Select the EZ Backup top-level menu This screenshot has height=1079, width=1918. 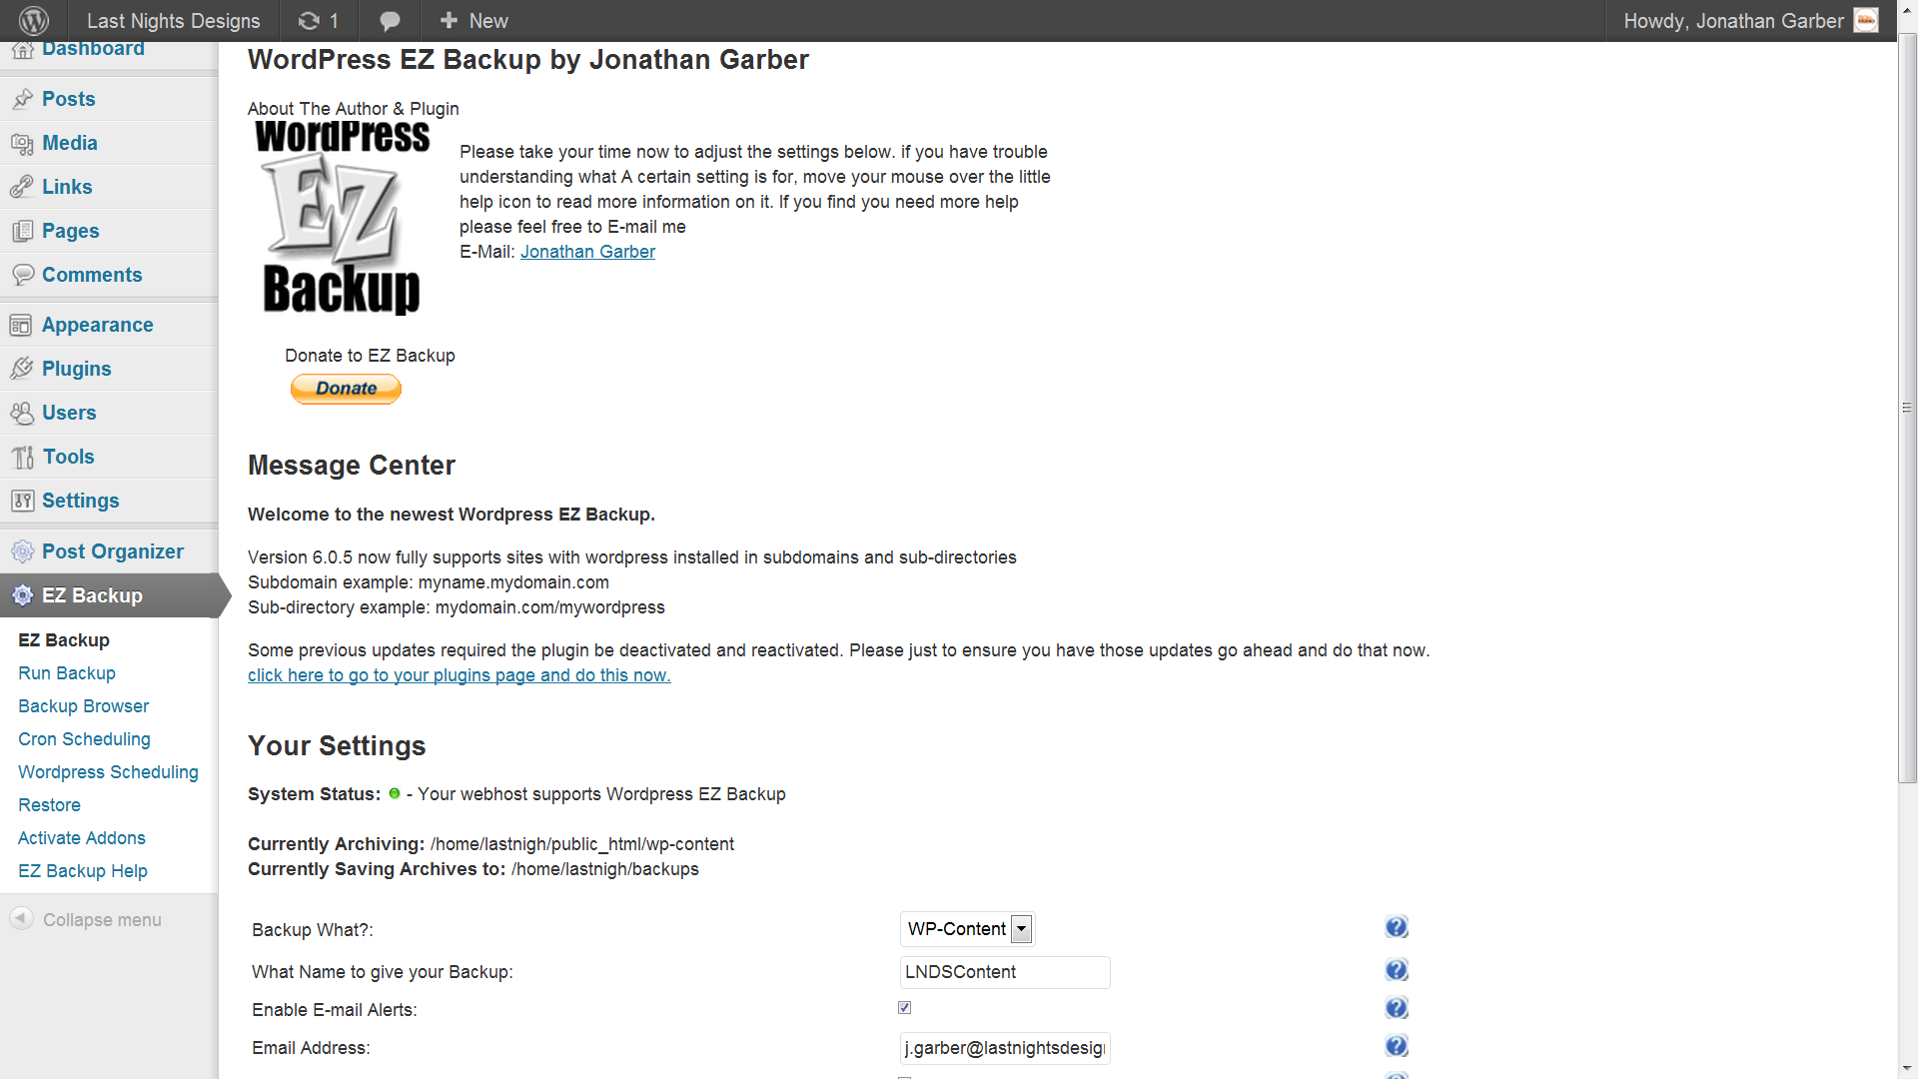[x=109, y=595]
